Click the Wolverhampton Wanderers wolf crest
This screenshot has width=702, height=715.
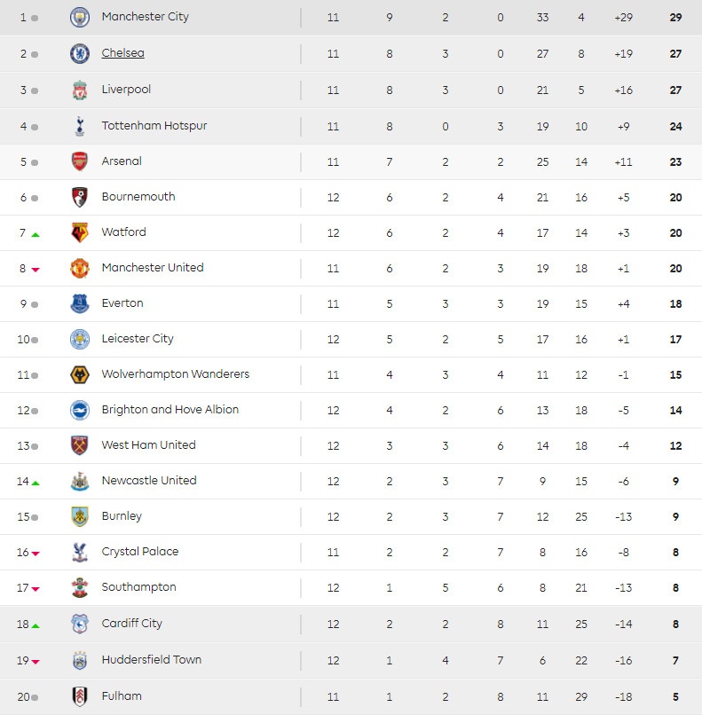pyautogui.click(x=80, y=374)
